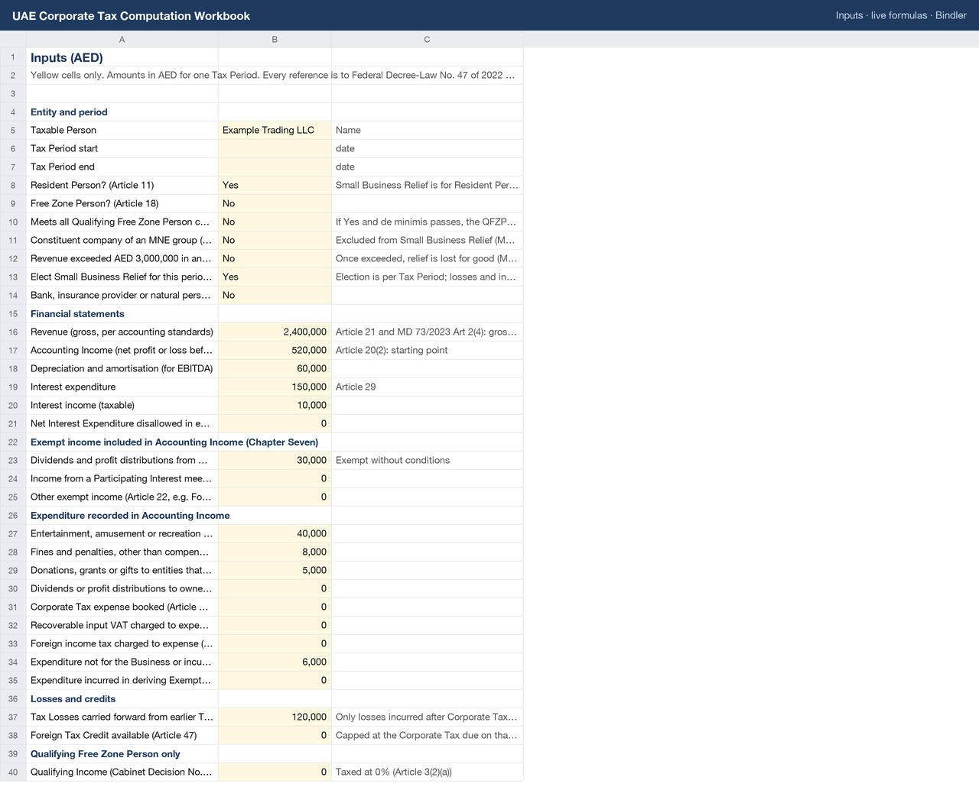Image resolution: width=979 pixels, height=787 pixels.
Task: Click the 'Interest expenditure' label
Action: click(x=73, y=387)
